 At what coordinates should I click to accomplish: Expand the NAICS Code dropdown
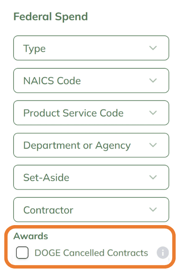pyautogui.click(x=91, y=80)
